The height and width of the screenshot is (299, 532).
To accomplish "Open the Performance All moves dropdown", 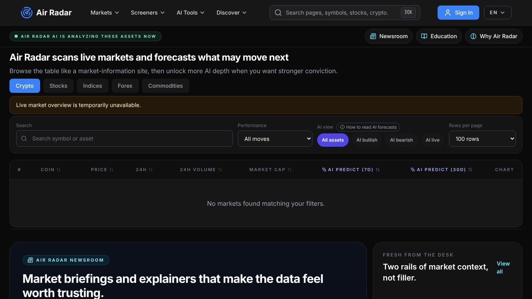I will pyautogui.click(x=275, y=139).
